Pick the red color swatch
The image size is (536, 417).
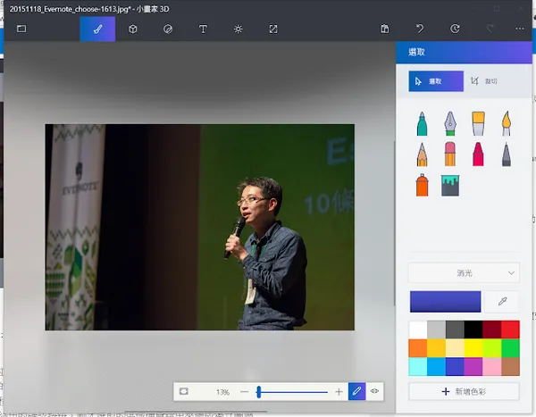pyautogui.click(x=510, y=328)
